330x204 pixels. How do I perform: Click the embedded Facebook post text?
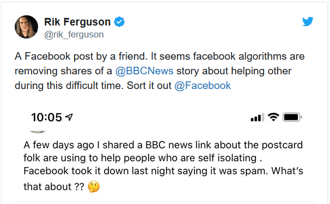[x=163, y=165]
